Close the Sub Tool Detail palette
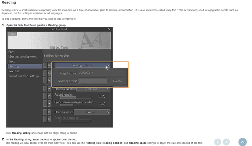 pos(109,29)
